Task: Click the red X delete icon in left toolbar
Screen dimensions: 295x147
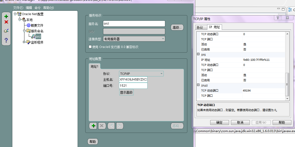Action: pos(6,22)
